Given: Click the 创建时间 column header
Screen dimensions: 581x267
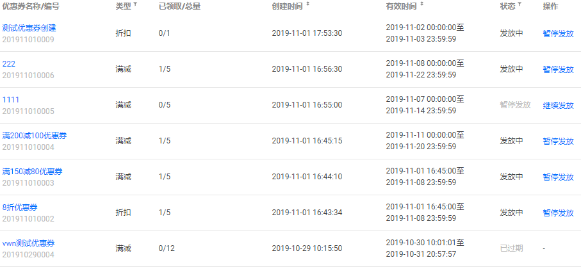Looking at the screenshot, I should tap(287, 6).
